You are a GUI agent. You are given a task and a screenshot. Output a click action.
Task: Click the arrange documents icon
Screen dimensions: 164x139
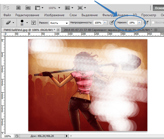(x=67, y=8)
